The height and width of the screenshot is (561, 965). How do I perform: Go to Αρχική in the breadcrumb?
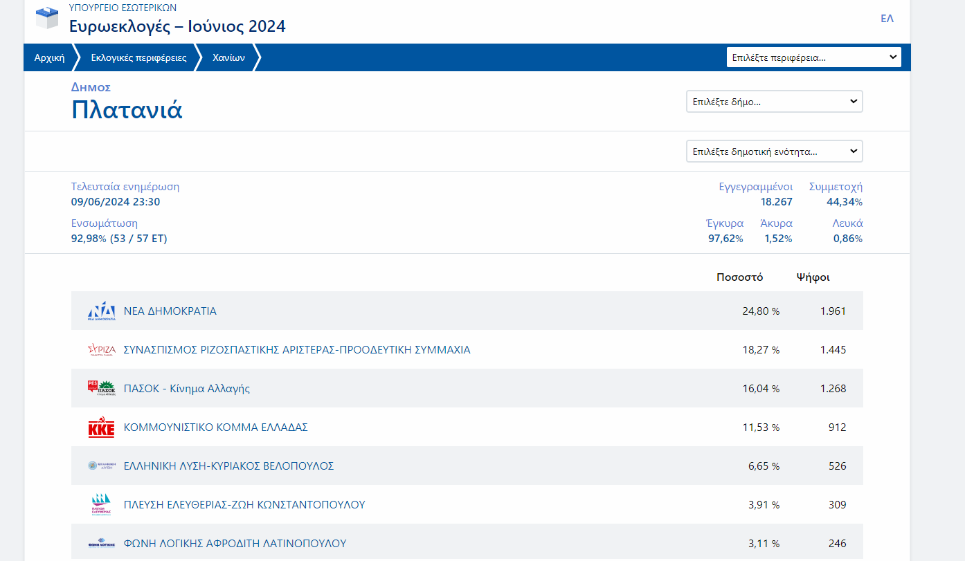coord(49,57)
